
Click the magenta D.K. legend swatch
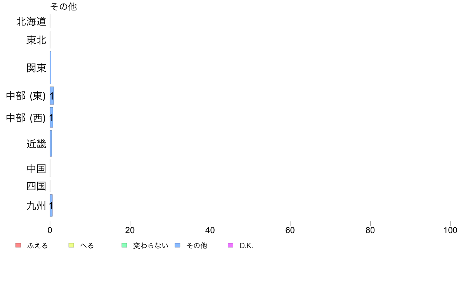(x=230, y=246)
